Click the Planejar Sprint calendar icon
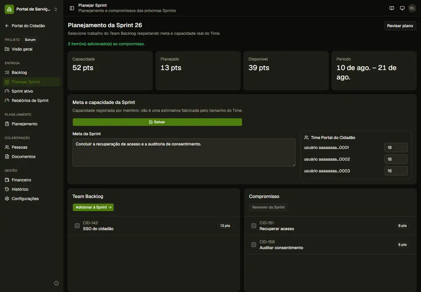 coord(7,82)
